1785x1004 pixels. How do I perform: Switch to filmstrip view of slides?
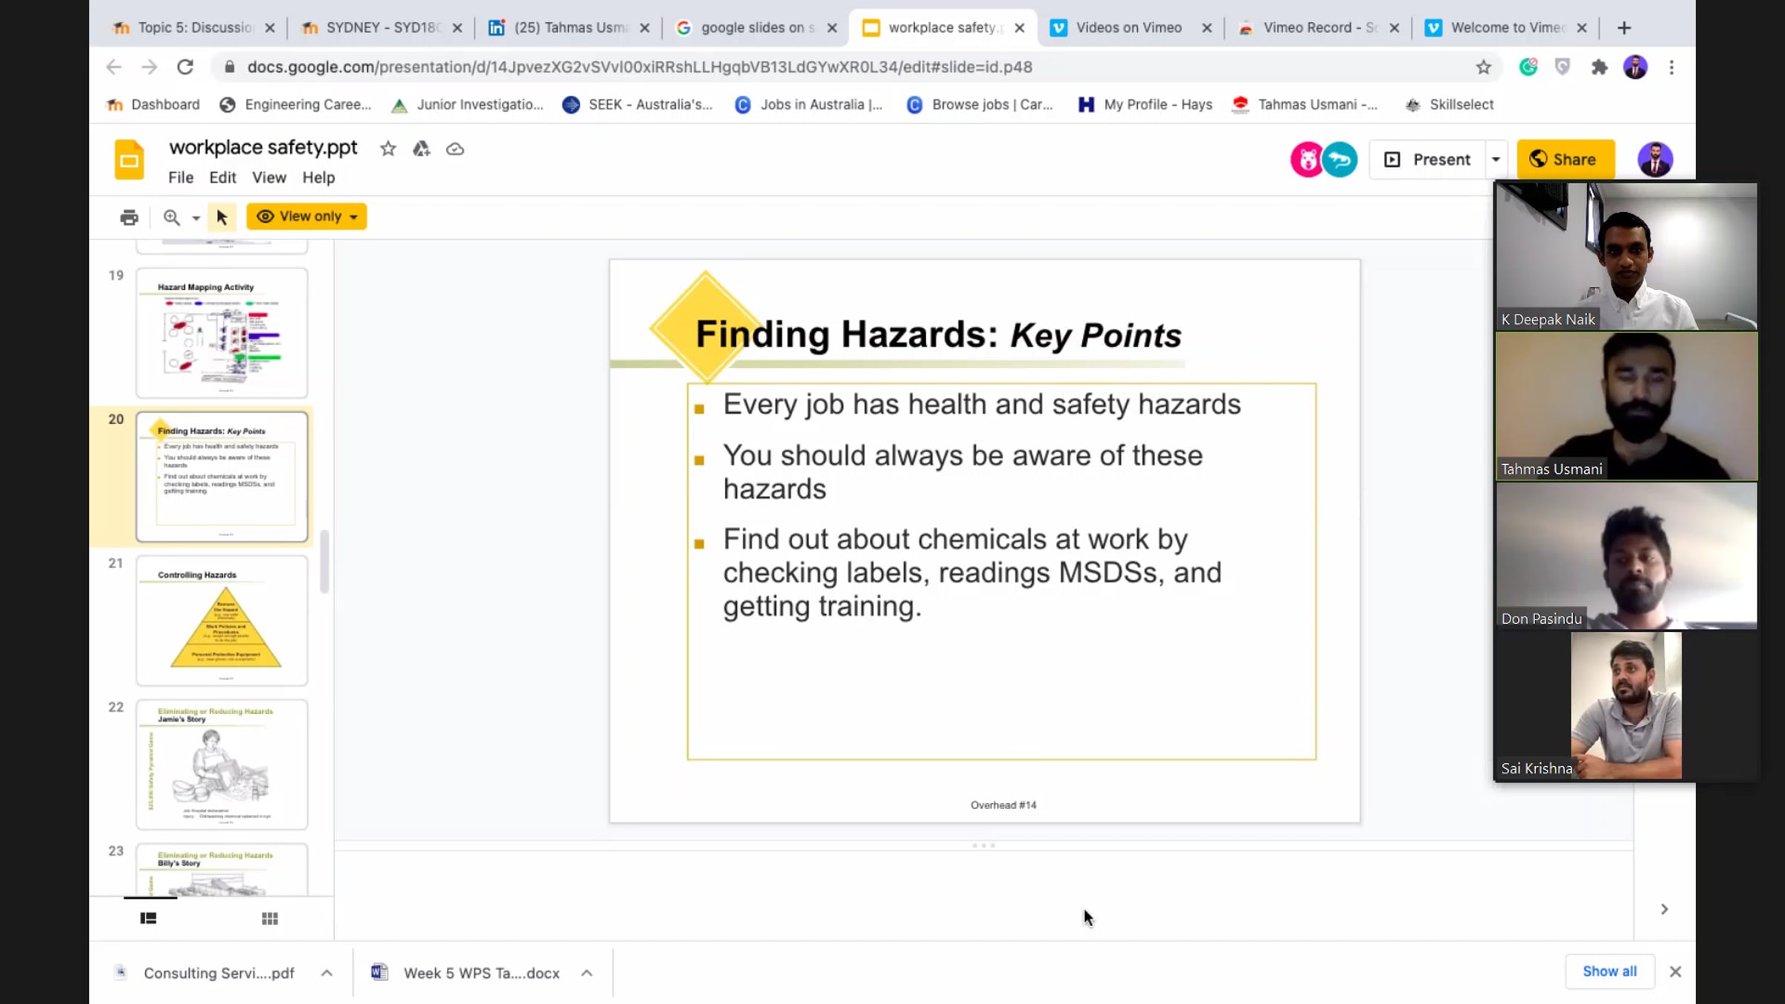pos(148,918)
